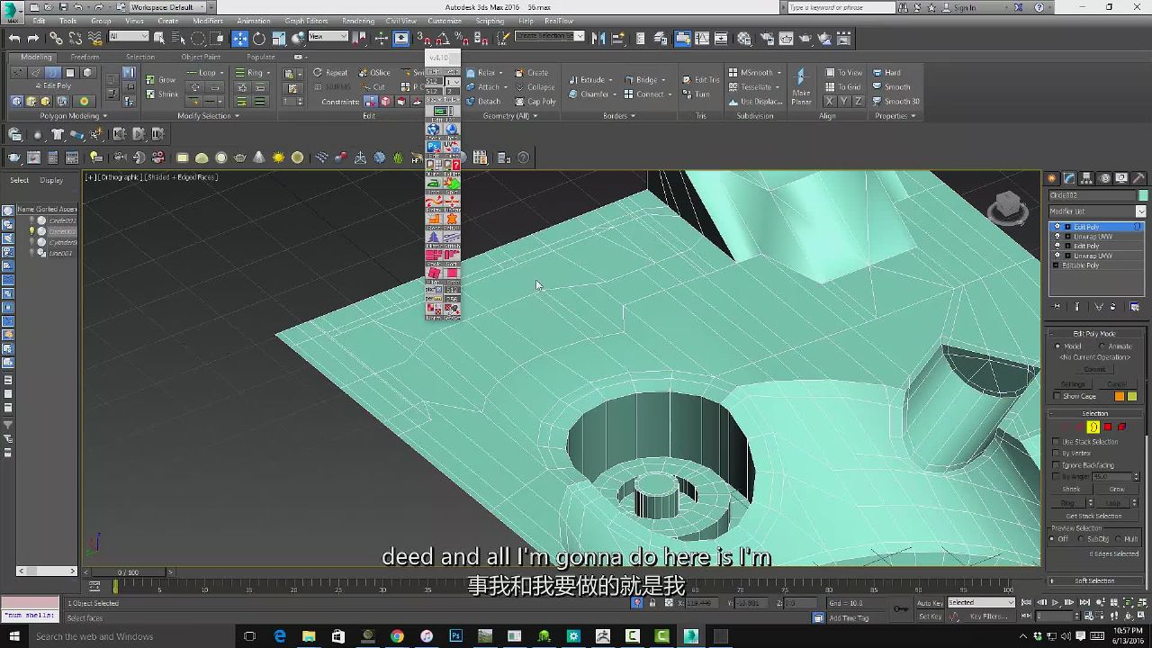The height and width of the screenshot is (648, 1152).
Task: Click the Shrink button in Selection rollout
Action: pos(1071,490)
